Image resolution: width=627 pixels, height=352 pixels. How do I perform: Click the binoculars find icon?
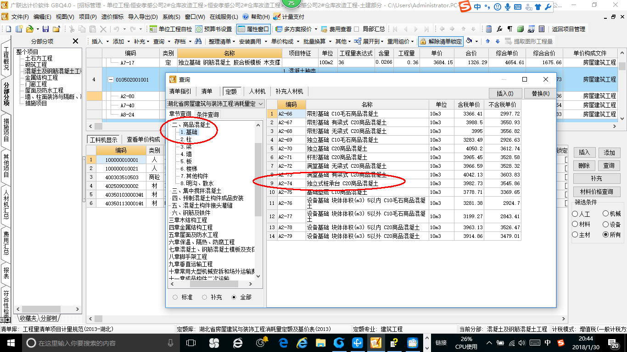click(198, 41)
